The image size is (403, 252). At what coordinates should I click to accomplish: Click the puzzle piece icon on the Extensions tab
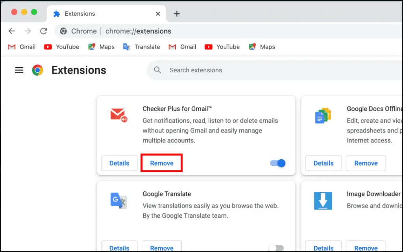(x=57, y=14)
